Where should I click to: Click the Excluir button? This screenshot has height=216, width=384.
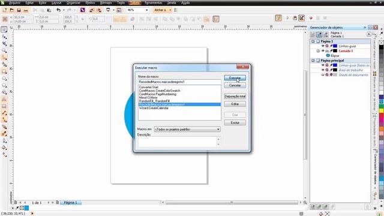[235, 122]
